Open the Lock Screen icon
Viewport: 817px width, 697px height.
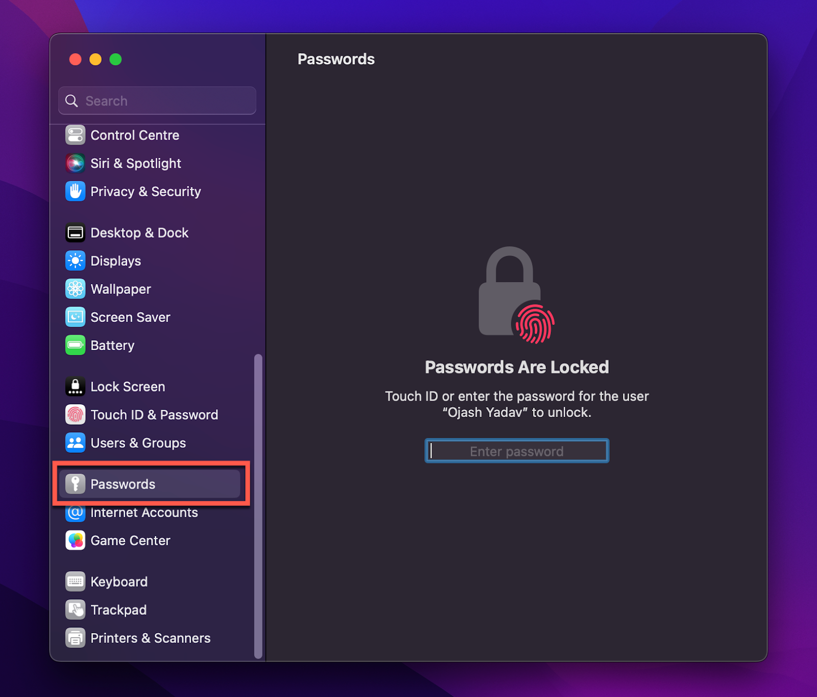[75, 387]
